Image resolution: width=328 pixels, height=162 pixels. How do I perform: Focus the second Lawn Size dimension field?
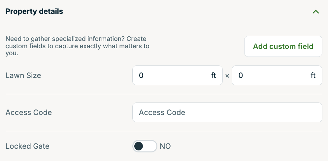coord(277,75)
